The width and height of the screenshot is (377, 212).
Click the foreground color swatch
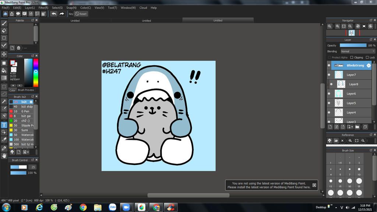tap(12, 63)
